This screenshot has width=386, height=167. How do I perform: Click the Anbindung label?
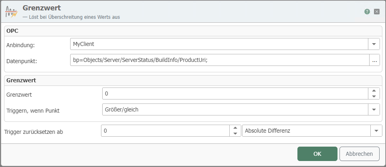20,46
